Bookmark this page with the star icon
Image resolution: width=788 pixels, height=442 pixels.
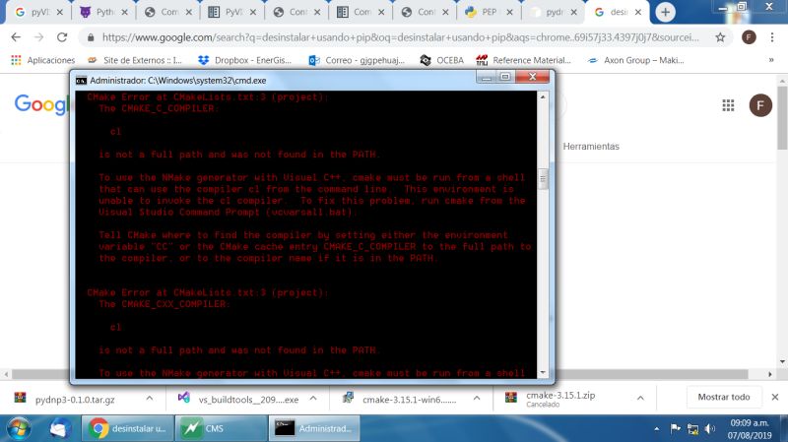(720, 37)
